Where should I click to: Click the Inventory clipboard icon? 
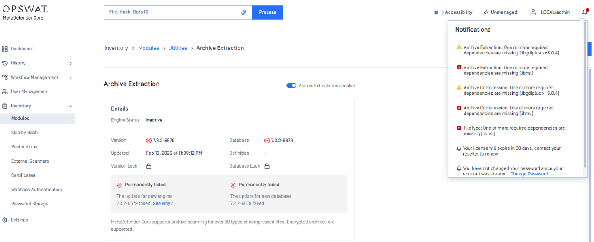click(5, 106)
